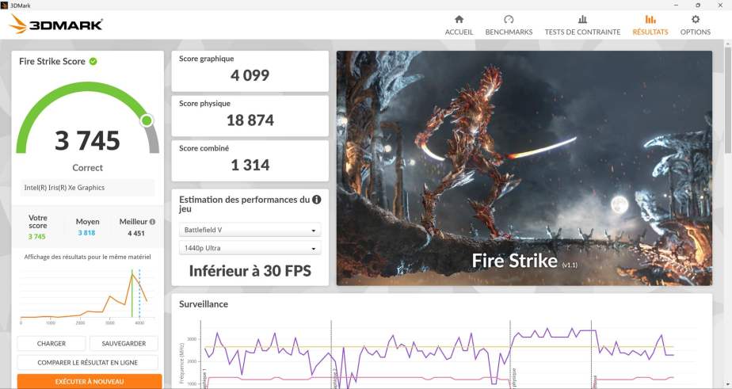The width and height of the screenshot is (732, 389).
Task: Click the SAUVEGARDER button
Action: (x=124, y=344)
